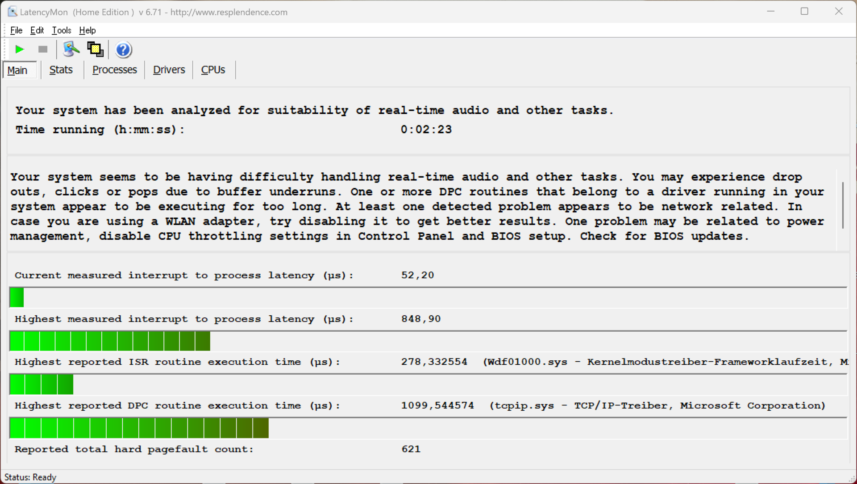The height and width of the screenshot is (484, 857).
Task: Click the 'Time running (h:mm:ss):' label
Action: [100, 129]
